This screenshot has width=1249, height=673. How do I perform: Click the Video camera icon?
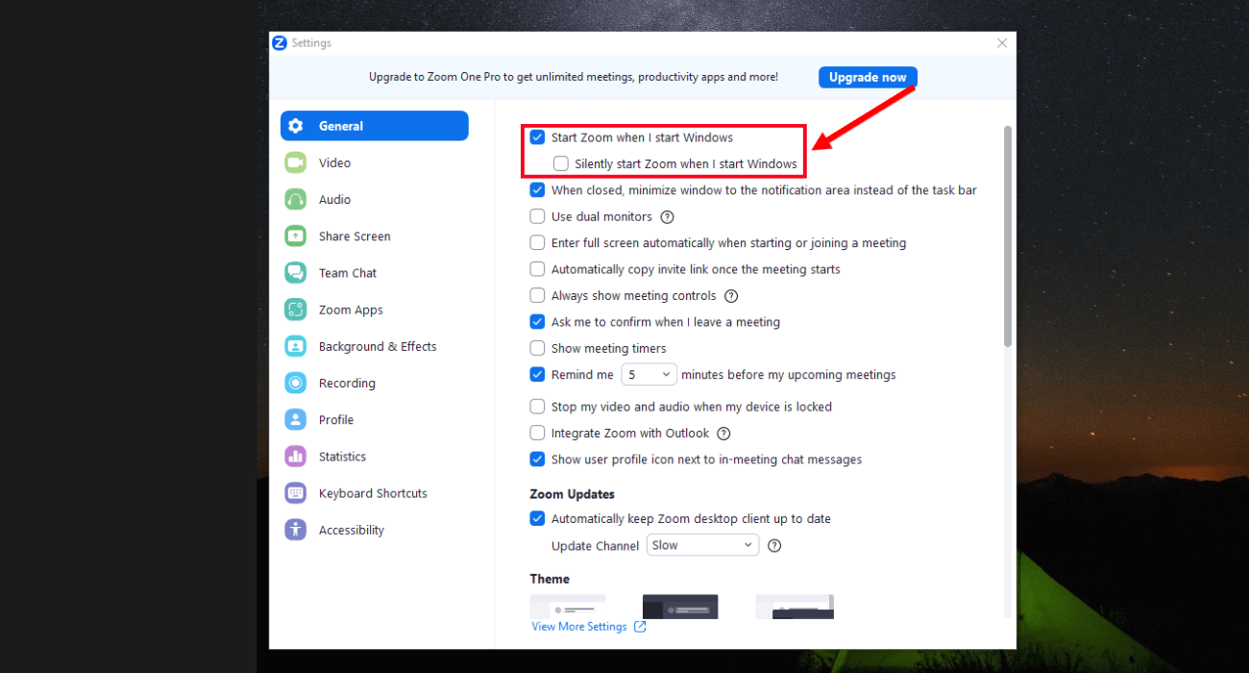pyautogui.click(x=296, y=162)
